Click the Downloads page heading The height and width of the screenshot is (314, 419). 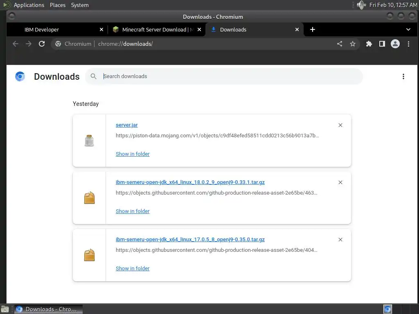pos(56,76)
